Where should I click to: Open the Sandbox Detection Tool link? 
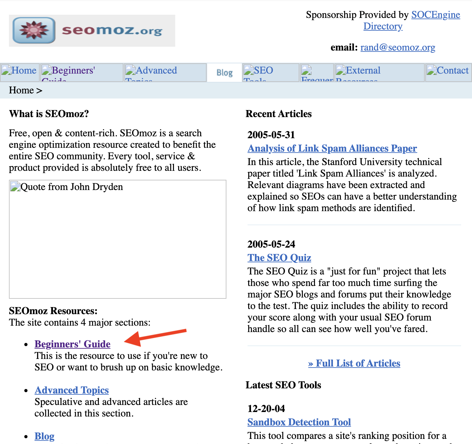tap(299, 422)
